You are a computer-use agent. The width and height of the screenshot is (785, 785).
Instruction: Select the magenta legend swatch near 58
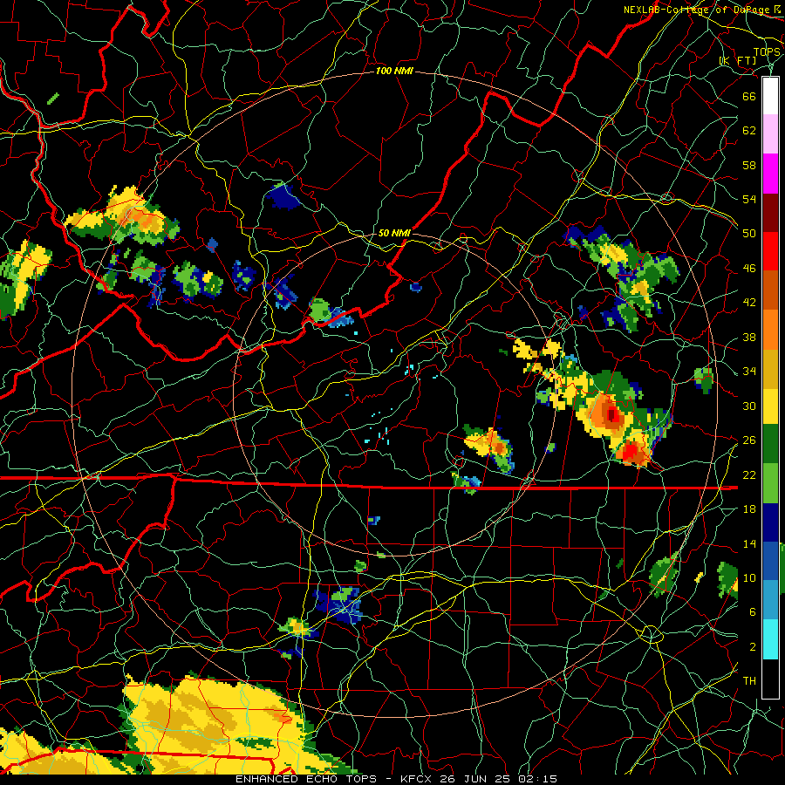770,174
